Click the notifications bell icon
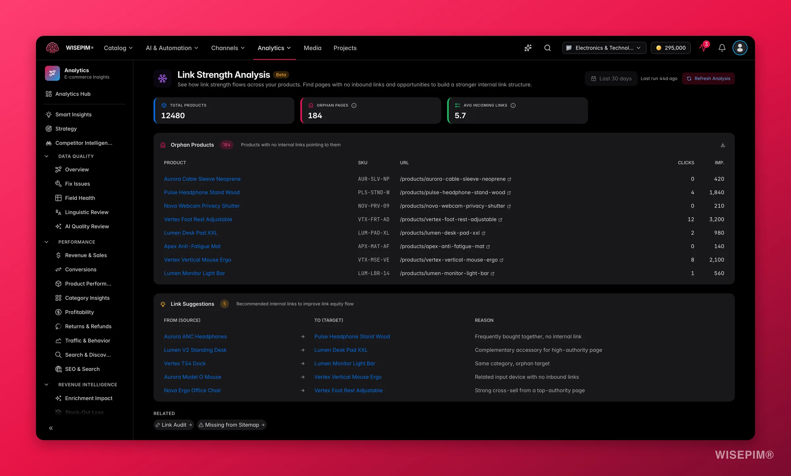791x476 pixels. click(722, 48)
